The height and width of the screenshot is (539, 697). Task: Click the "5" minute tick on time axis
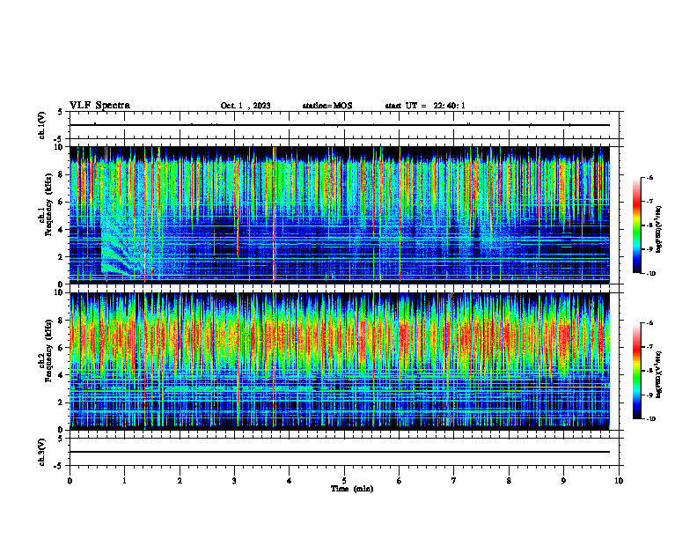(344, 481)
